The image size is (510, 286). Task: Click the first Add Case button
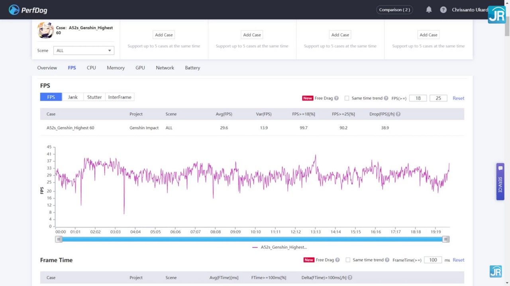tap(164, 35)
